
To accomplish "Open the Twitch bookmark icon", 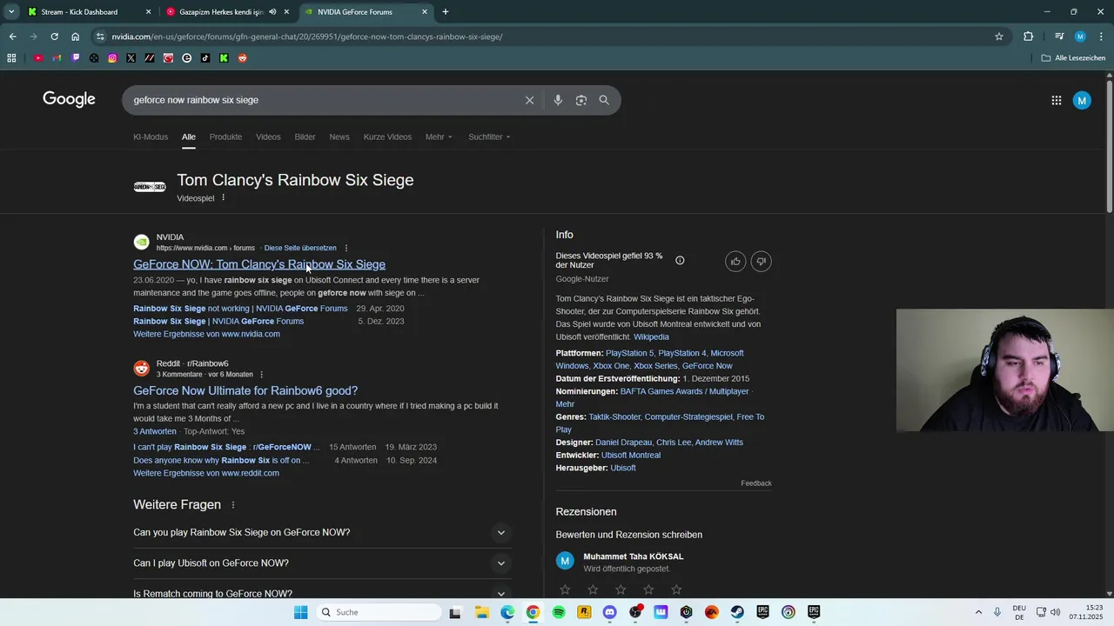I will [76, 58].
